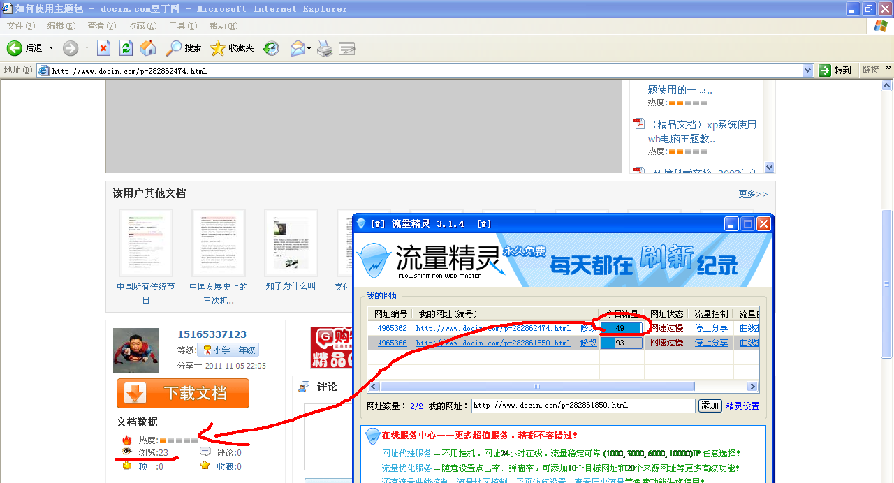Open the 查看 menu

(101, 26)
